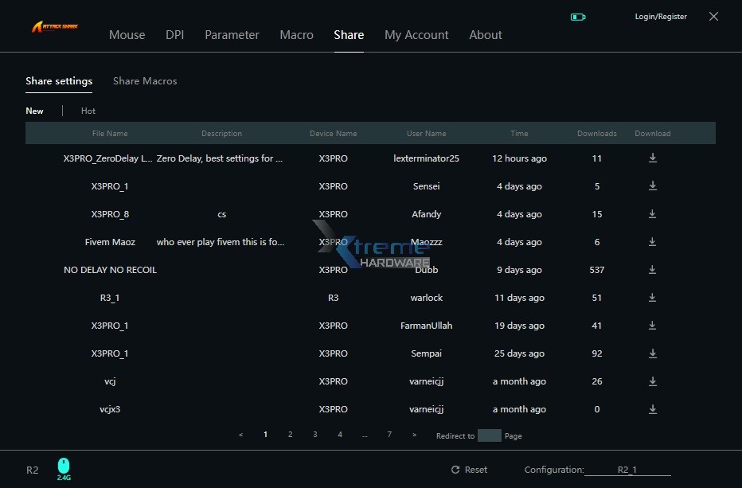The width and height of the screenshot is (742, 488).
Task: Open the My Account menu
Action: pos(416,35)
